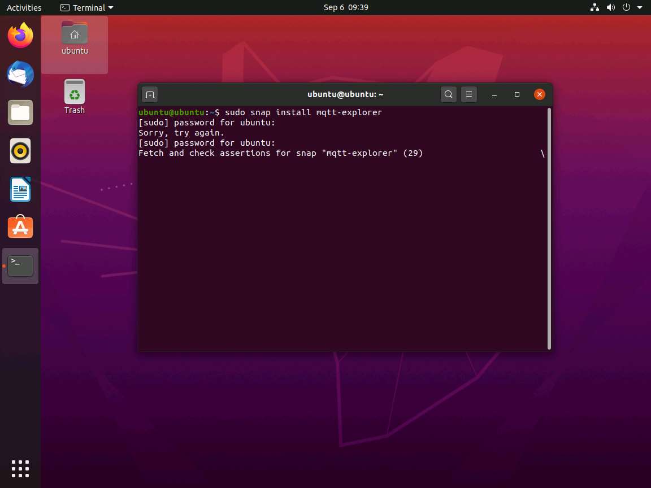The image size is (651, 488).
Task: Open LibreOffice Writer from the dock
Action: click(20, 189)
